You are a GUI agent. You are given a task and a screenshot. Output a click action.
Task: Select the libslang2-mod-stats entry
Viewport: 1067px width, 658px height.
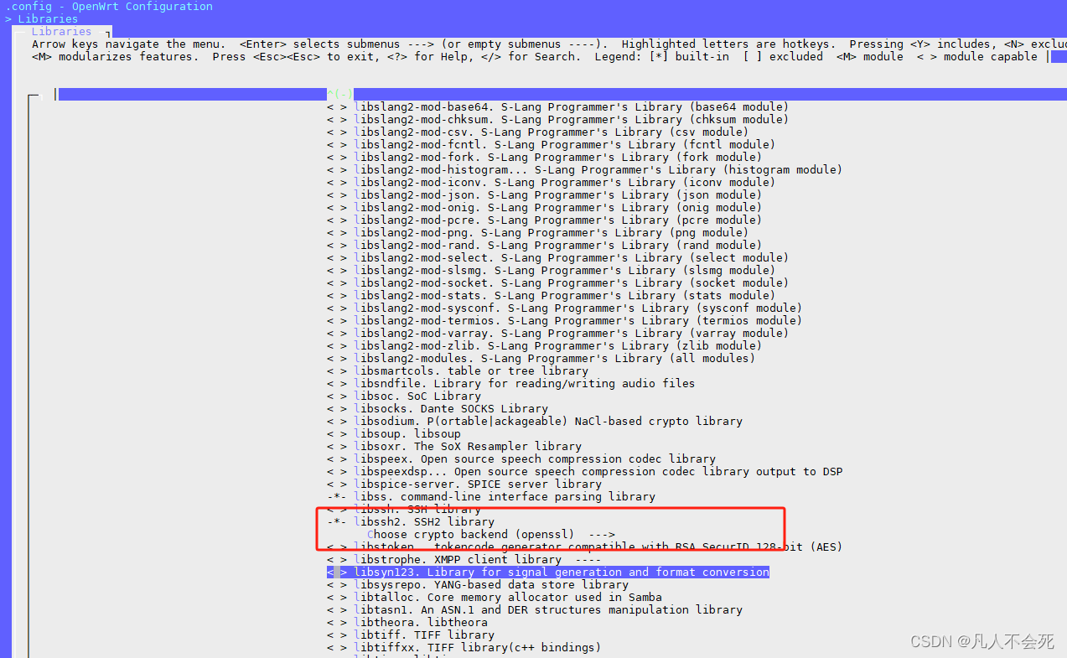pyautogui.click(x=551, y=296)
